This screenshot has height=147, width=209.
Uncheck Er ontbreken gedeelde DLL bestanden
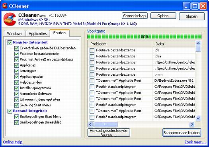[x=16, y=48]
